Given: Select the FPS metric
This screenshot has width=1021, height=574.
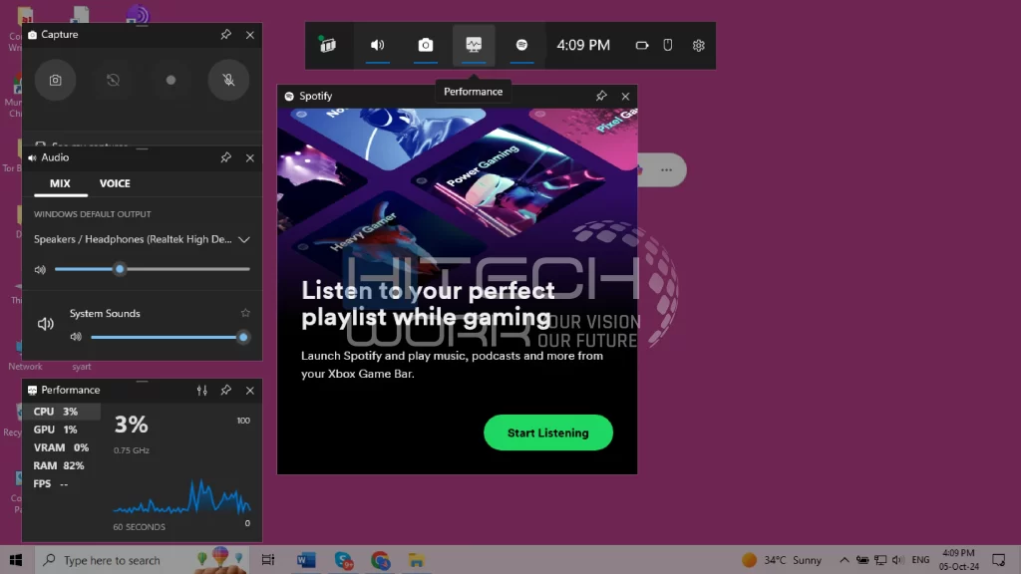Looking at the screenshot, I should [x=61, y=484].
